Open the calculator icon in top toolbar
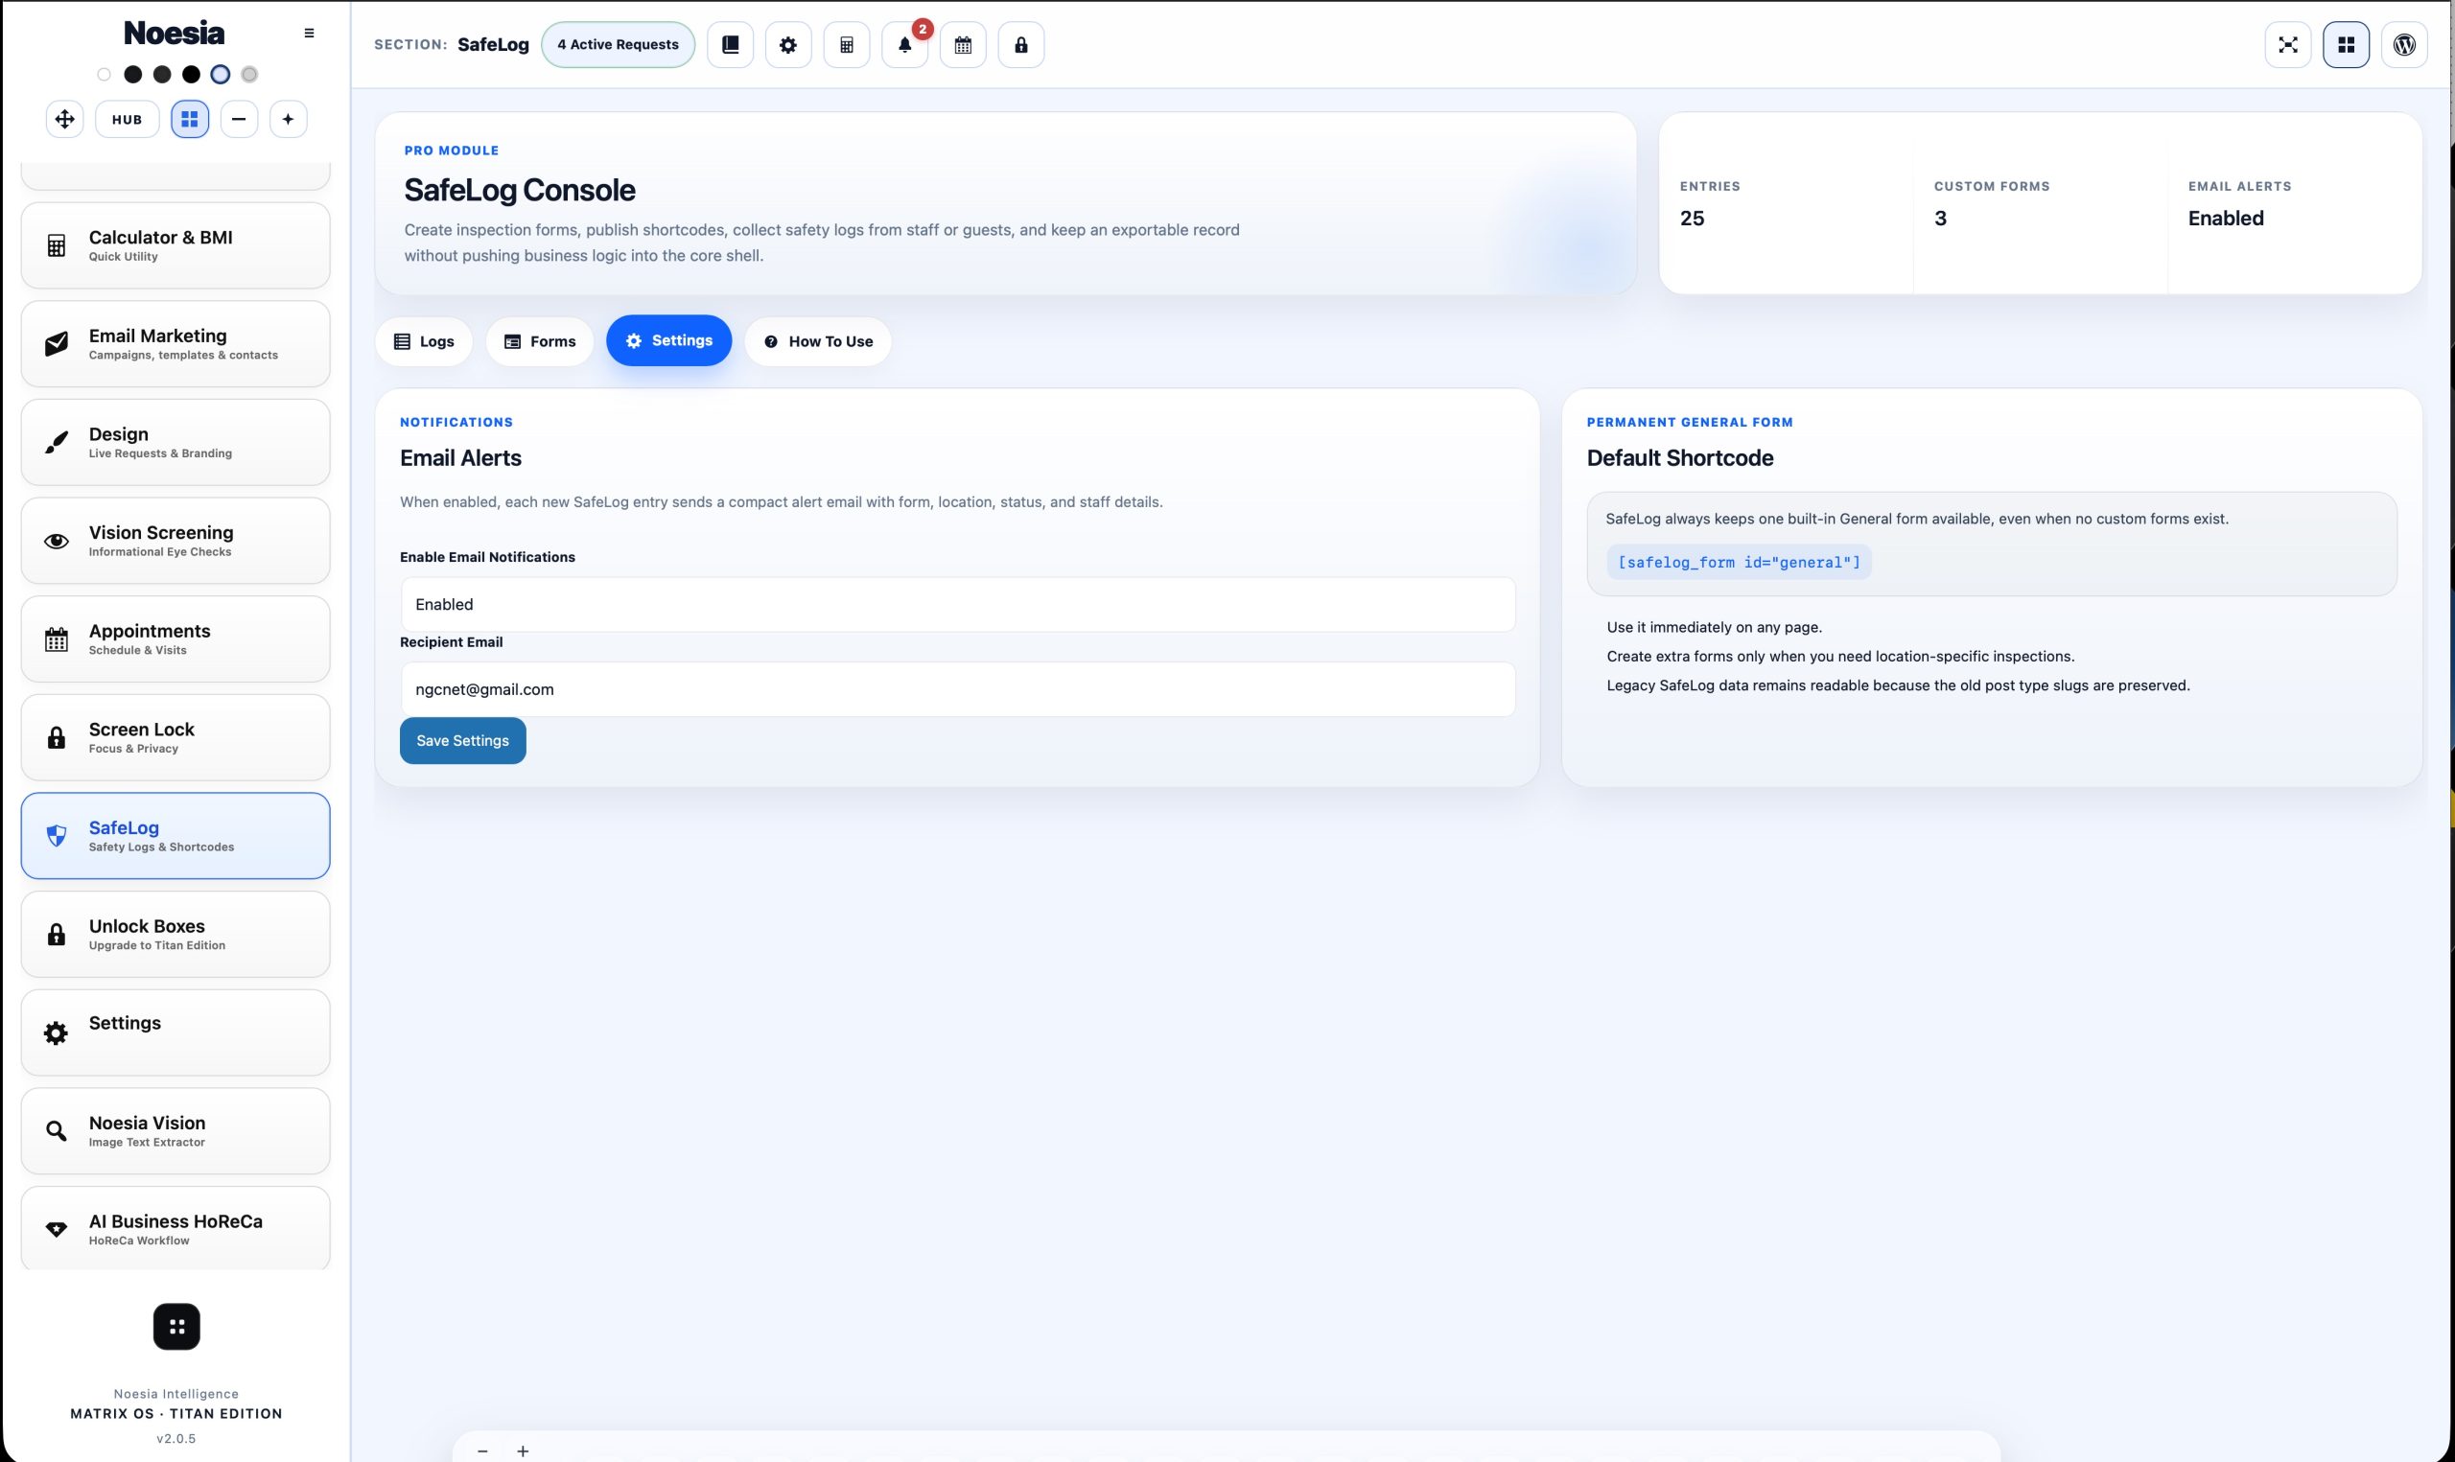The height and width of the screenshot is (1462, 2455). tap(846, 44)
